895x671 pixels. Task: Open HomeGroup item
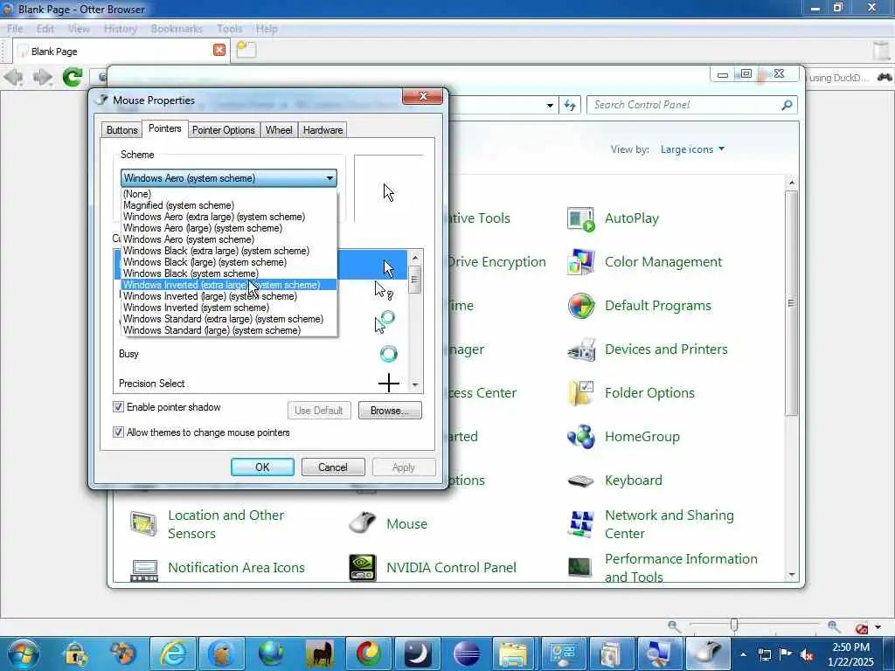[623, 437]
